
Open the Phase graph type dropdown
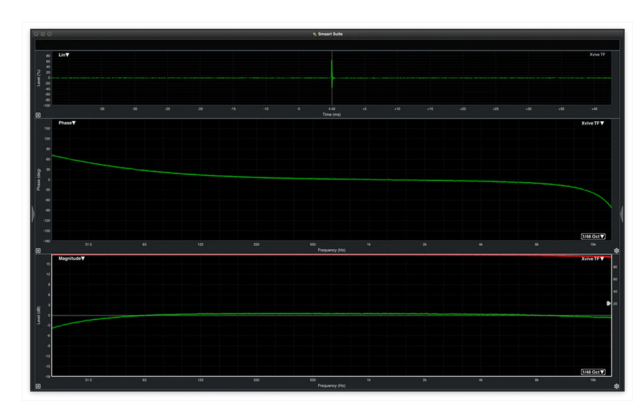click(66, 123)
